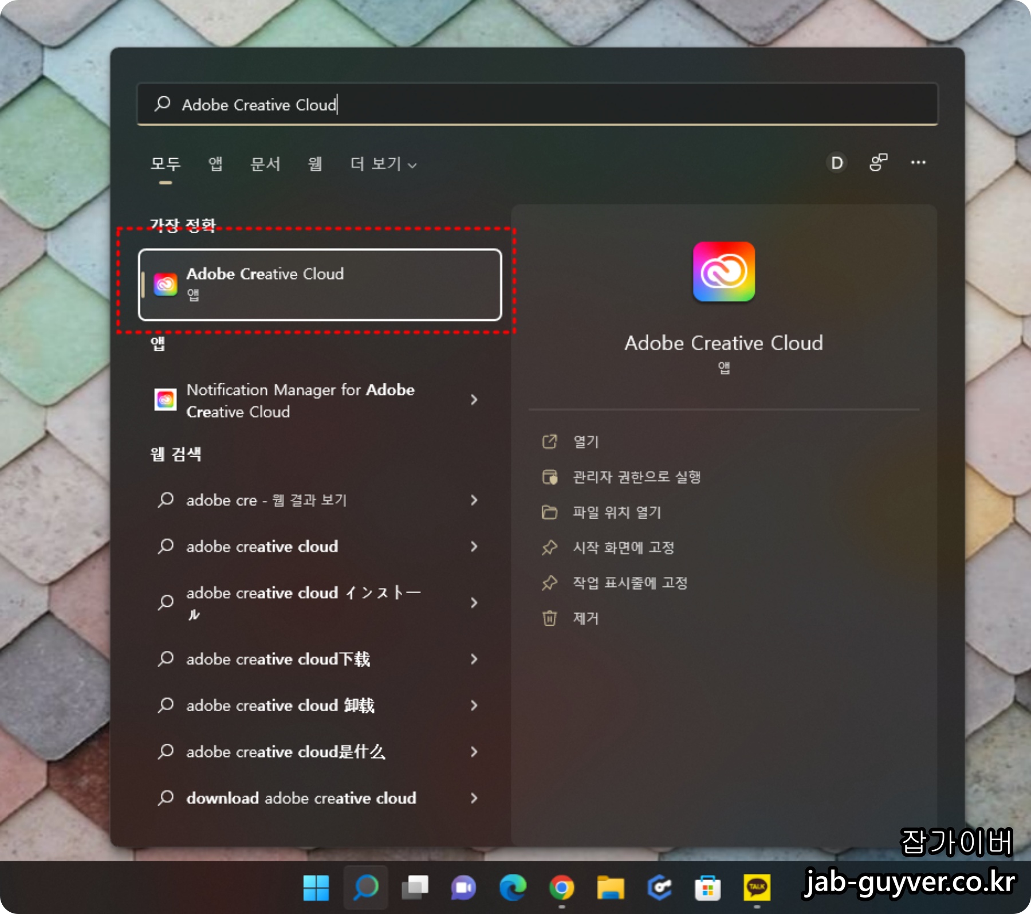The width and height of the screenshot is (1031, 914).
Task: Open the Adobe Creative Cloud best match result
Action: (320, 284)
